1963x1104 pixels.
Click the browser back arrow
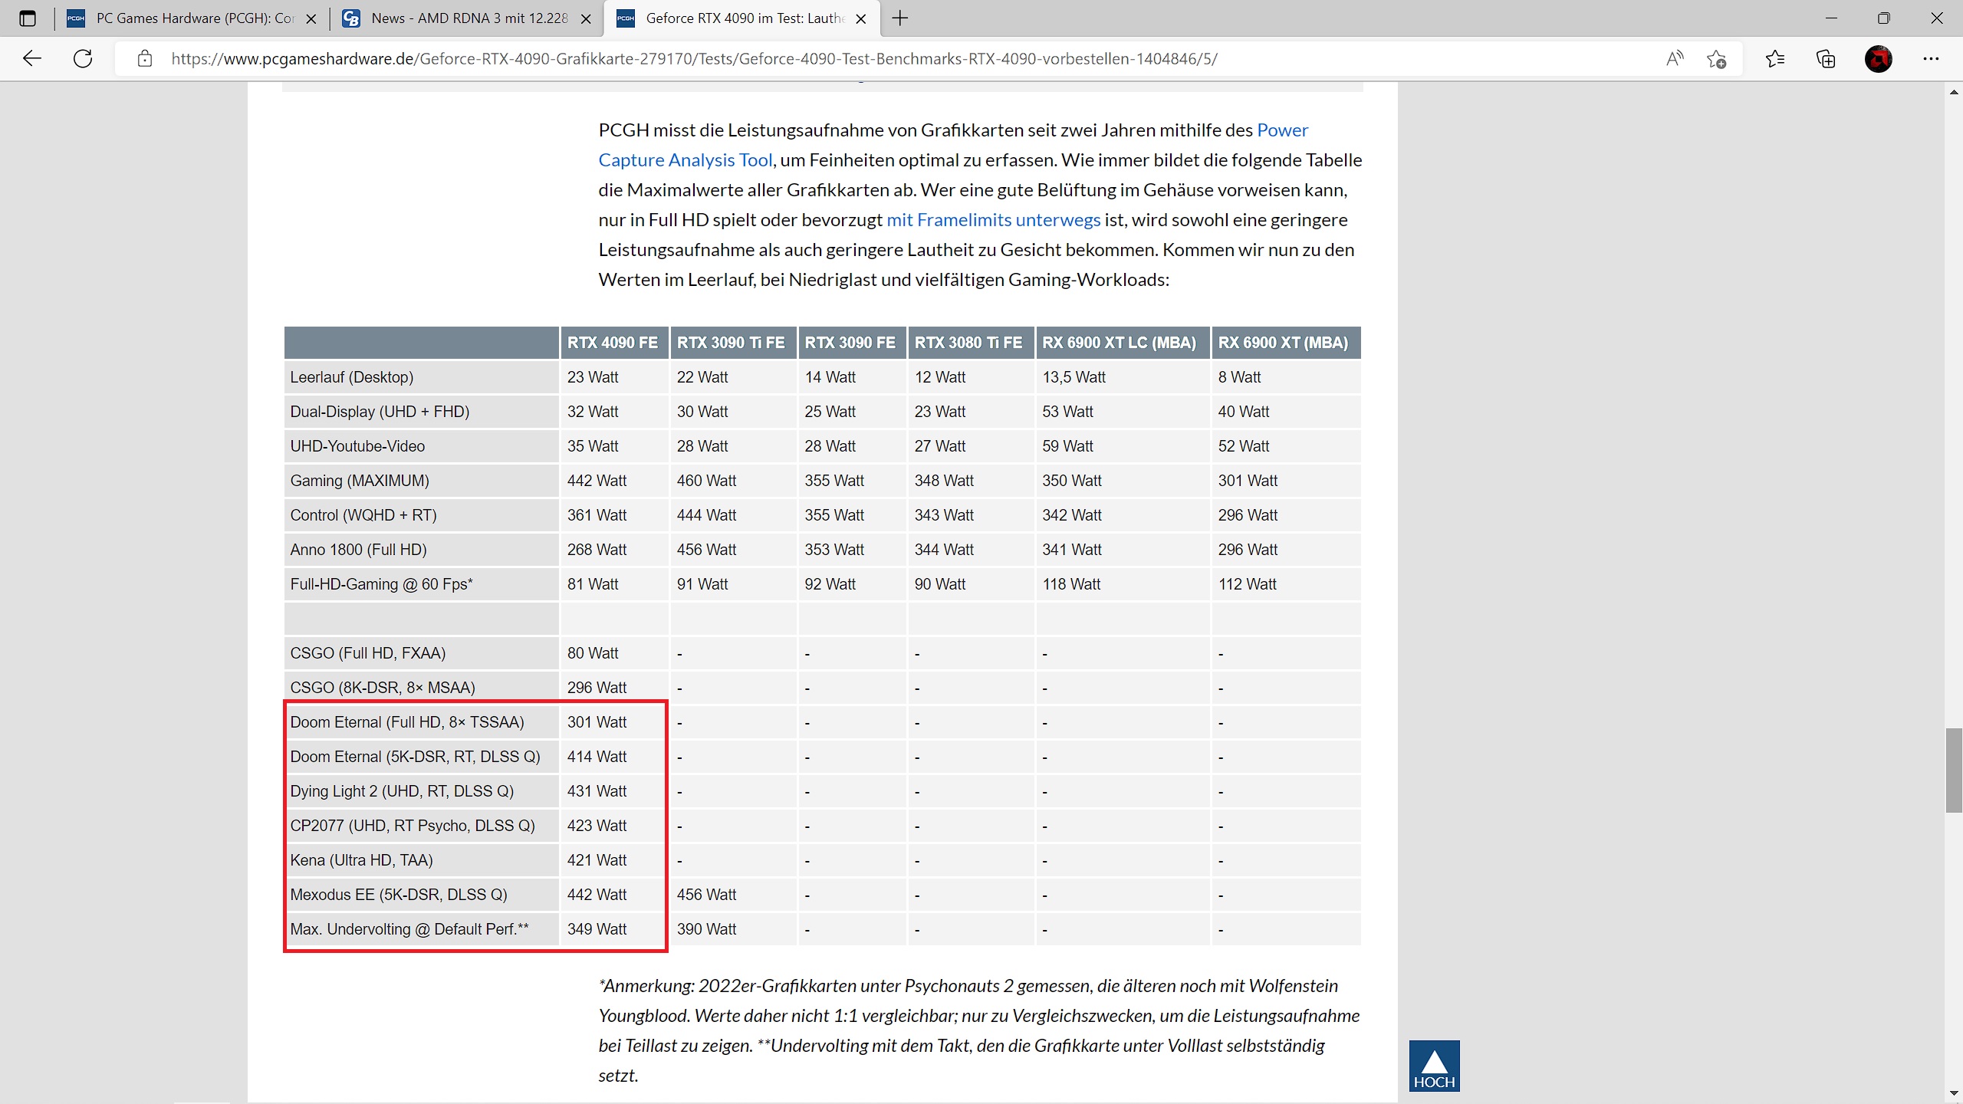tap(32, 58)
